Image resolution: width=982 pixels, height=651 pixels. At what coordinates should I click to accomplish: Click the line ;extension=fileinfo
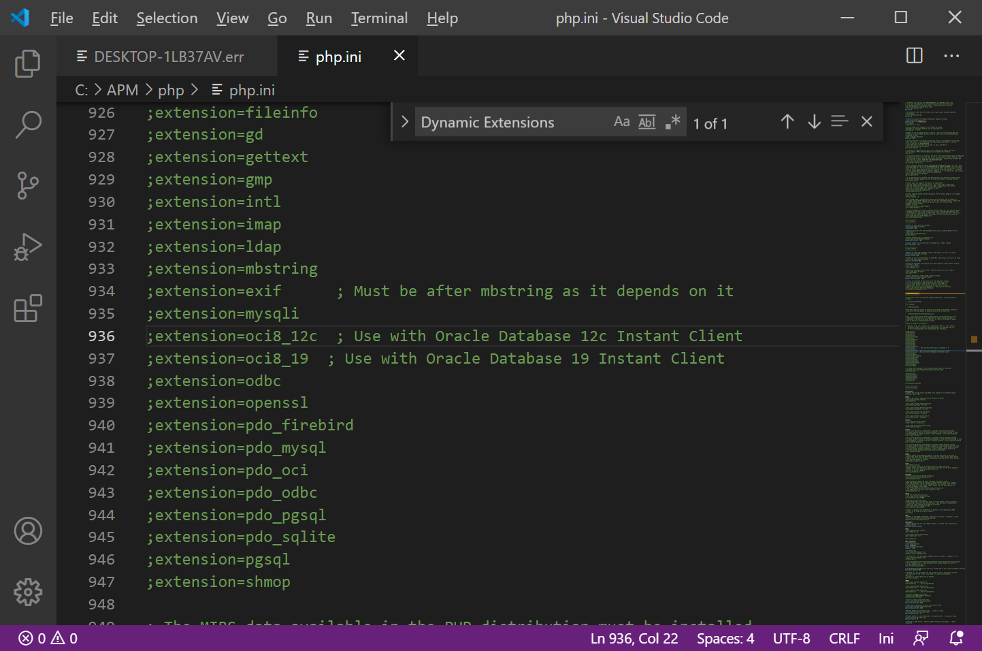point(232,112)
